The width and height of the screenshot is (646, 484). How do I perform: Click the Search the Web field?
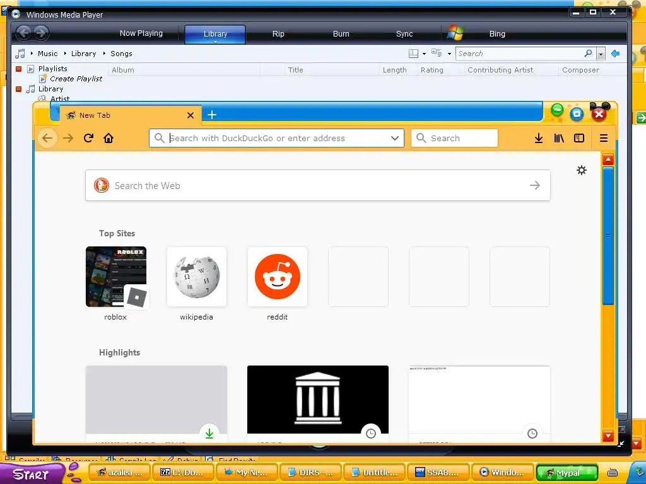pos(318,186)
